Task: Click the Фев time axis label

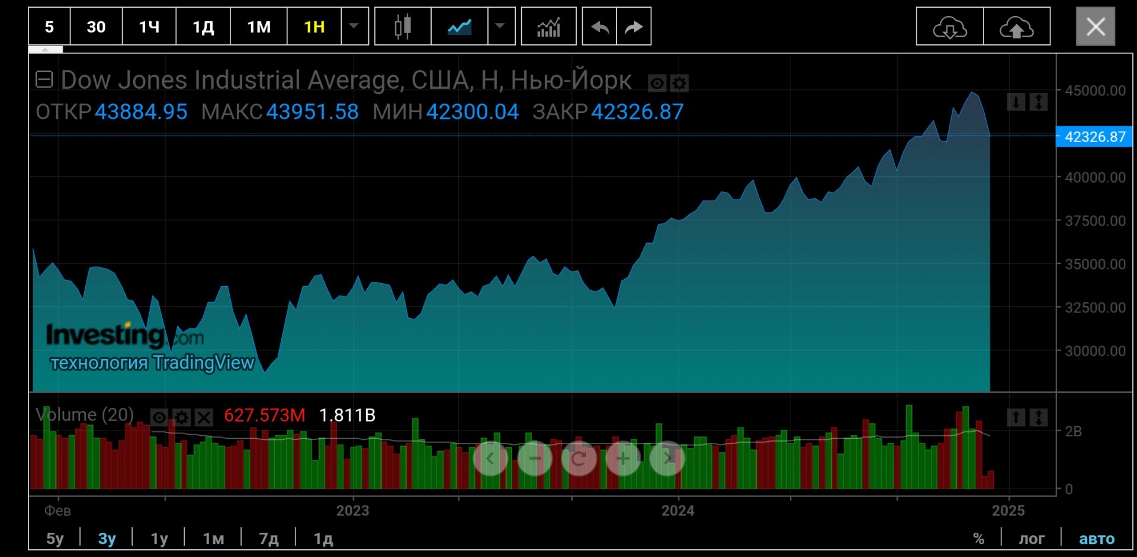Action: [57, 510]
